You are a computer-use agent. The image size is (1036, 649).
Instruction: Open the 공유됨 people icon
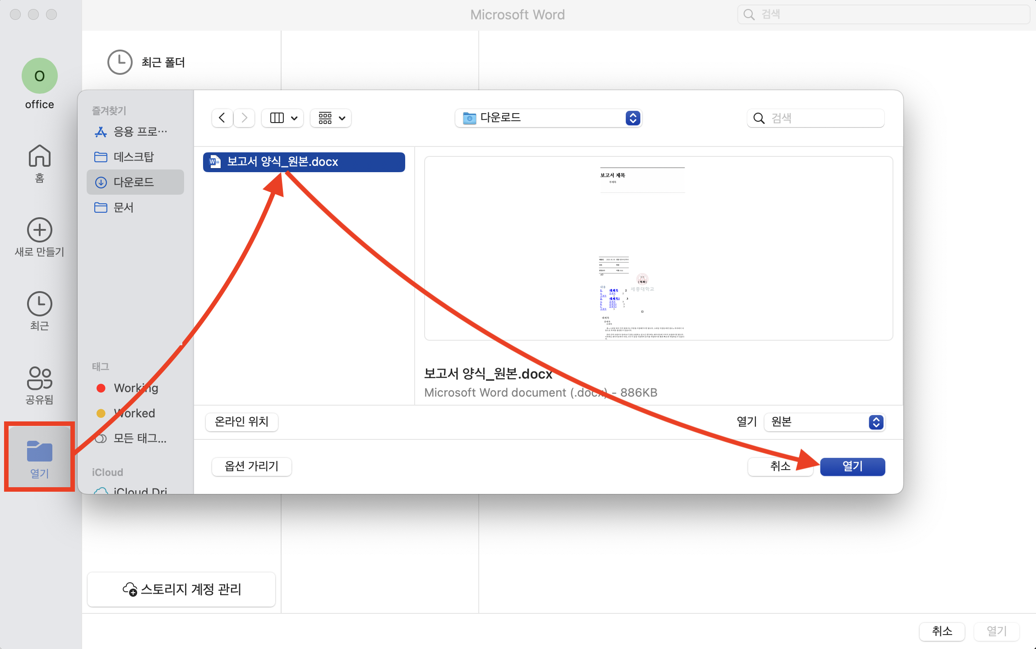40,378
